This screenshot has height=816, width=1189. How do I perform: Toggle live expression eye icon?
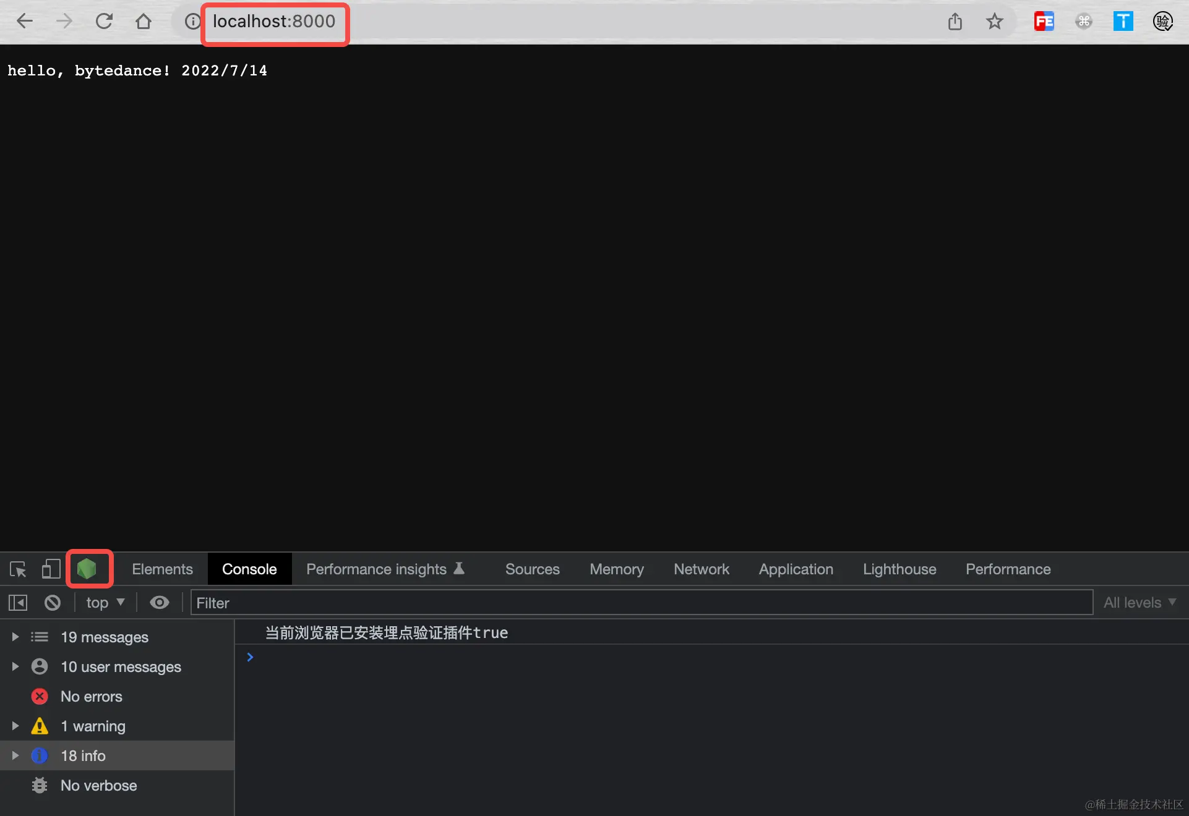coord(159,603)
